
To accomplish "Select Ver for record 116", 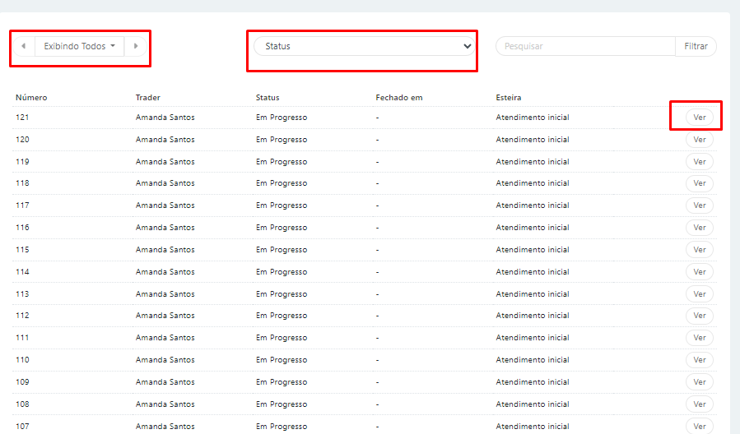I will pos(699,228).
